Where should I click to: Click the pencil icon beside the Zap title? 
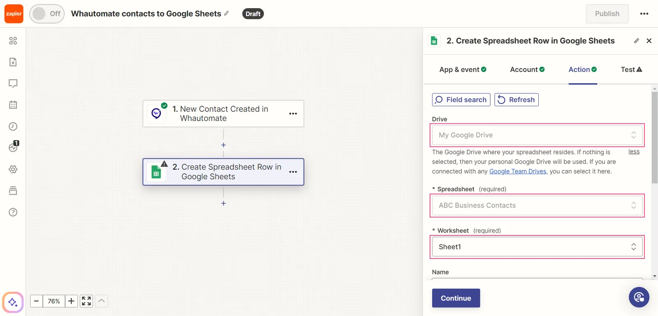click(x=227, y=13)
